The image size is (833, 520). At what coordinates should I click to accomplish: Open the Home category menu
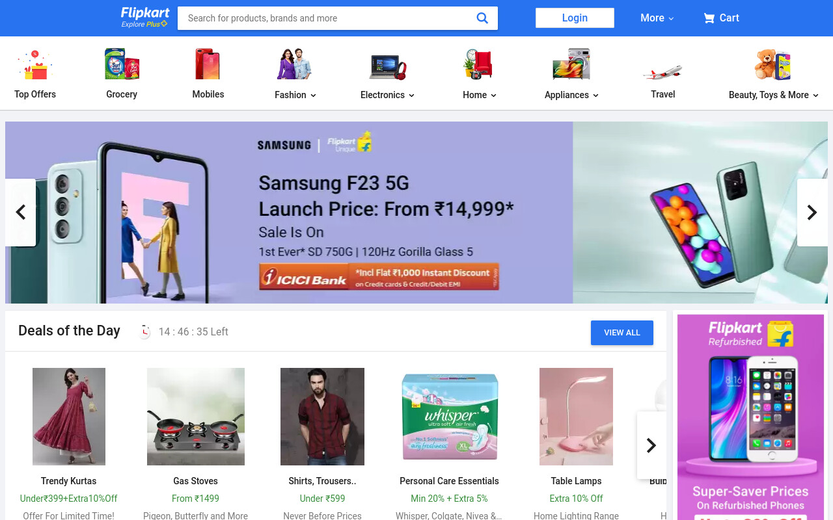480,95
